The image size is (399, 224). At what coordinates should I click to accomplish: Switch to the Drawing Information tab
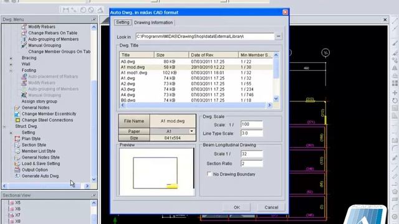[153, 22]
